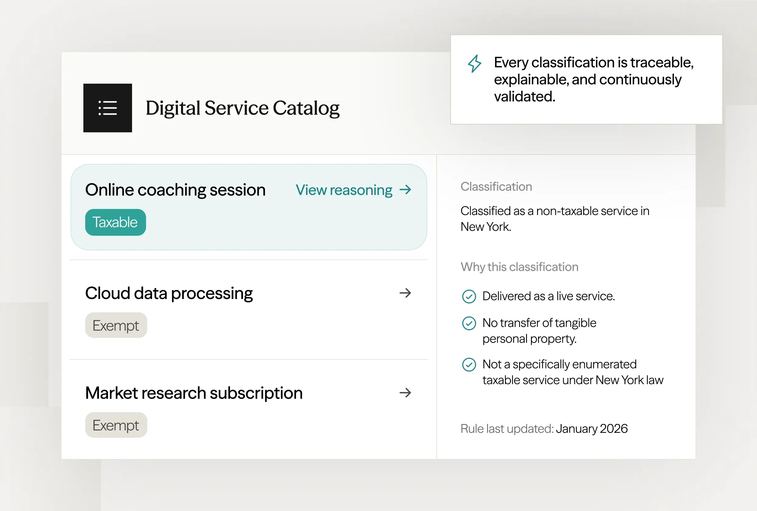Click Exempt badge under Market research subscription
The height and width of the screenshot is (511, 757).
[116, 425]
